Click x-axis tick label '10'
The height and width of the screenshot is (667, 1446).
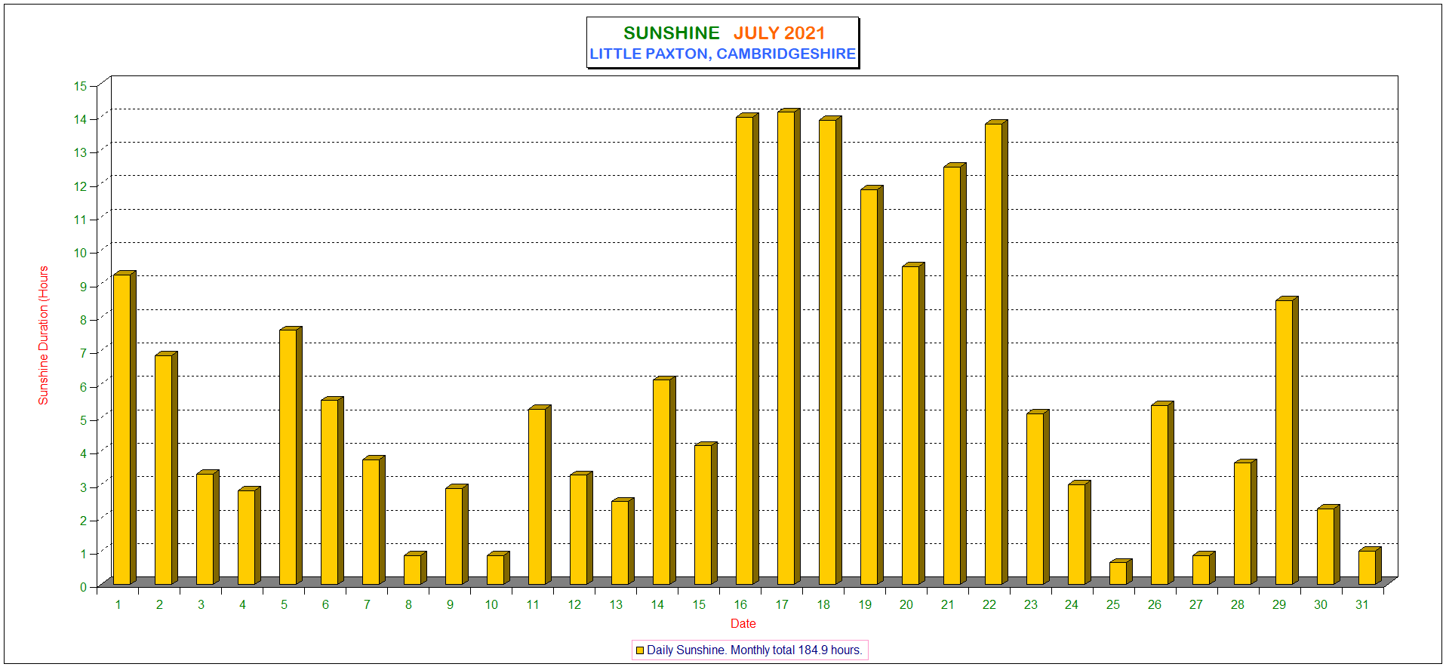click(491, 604)
